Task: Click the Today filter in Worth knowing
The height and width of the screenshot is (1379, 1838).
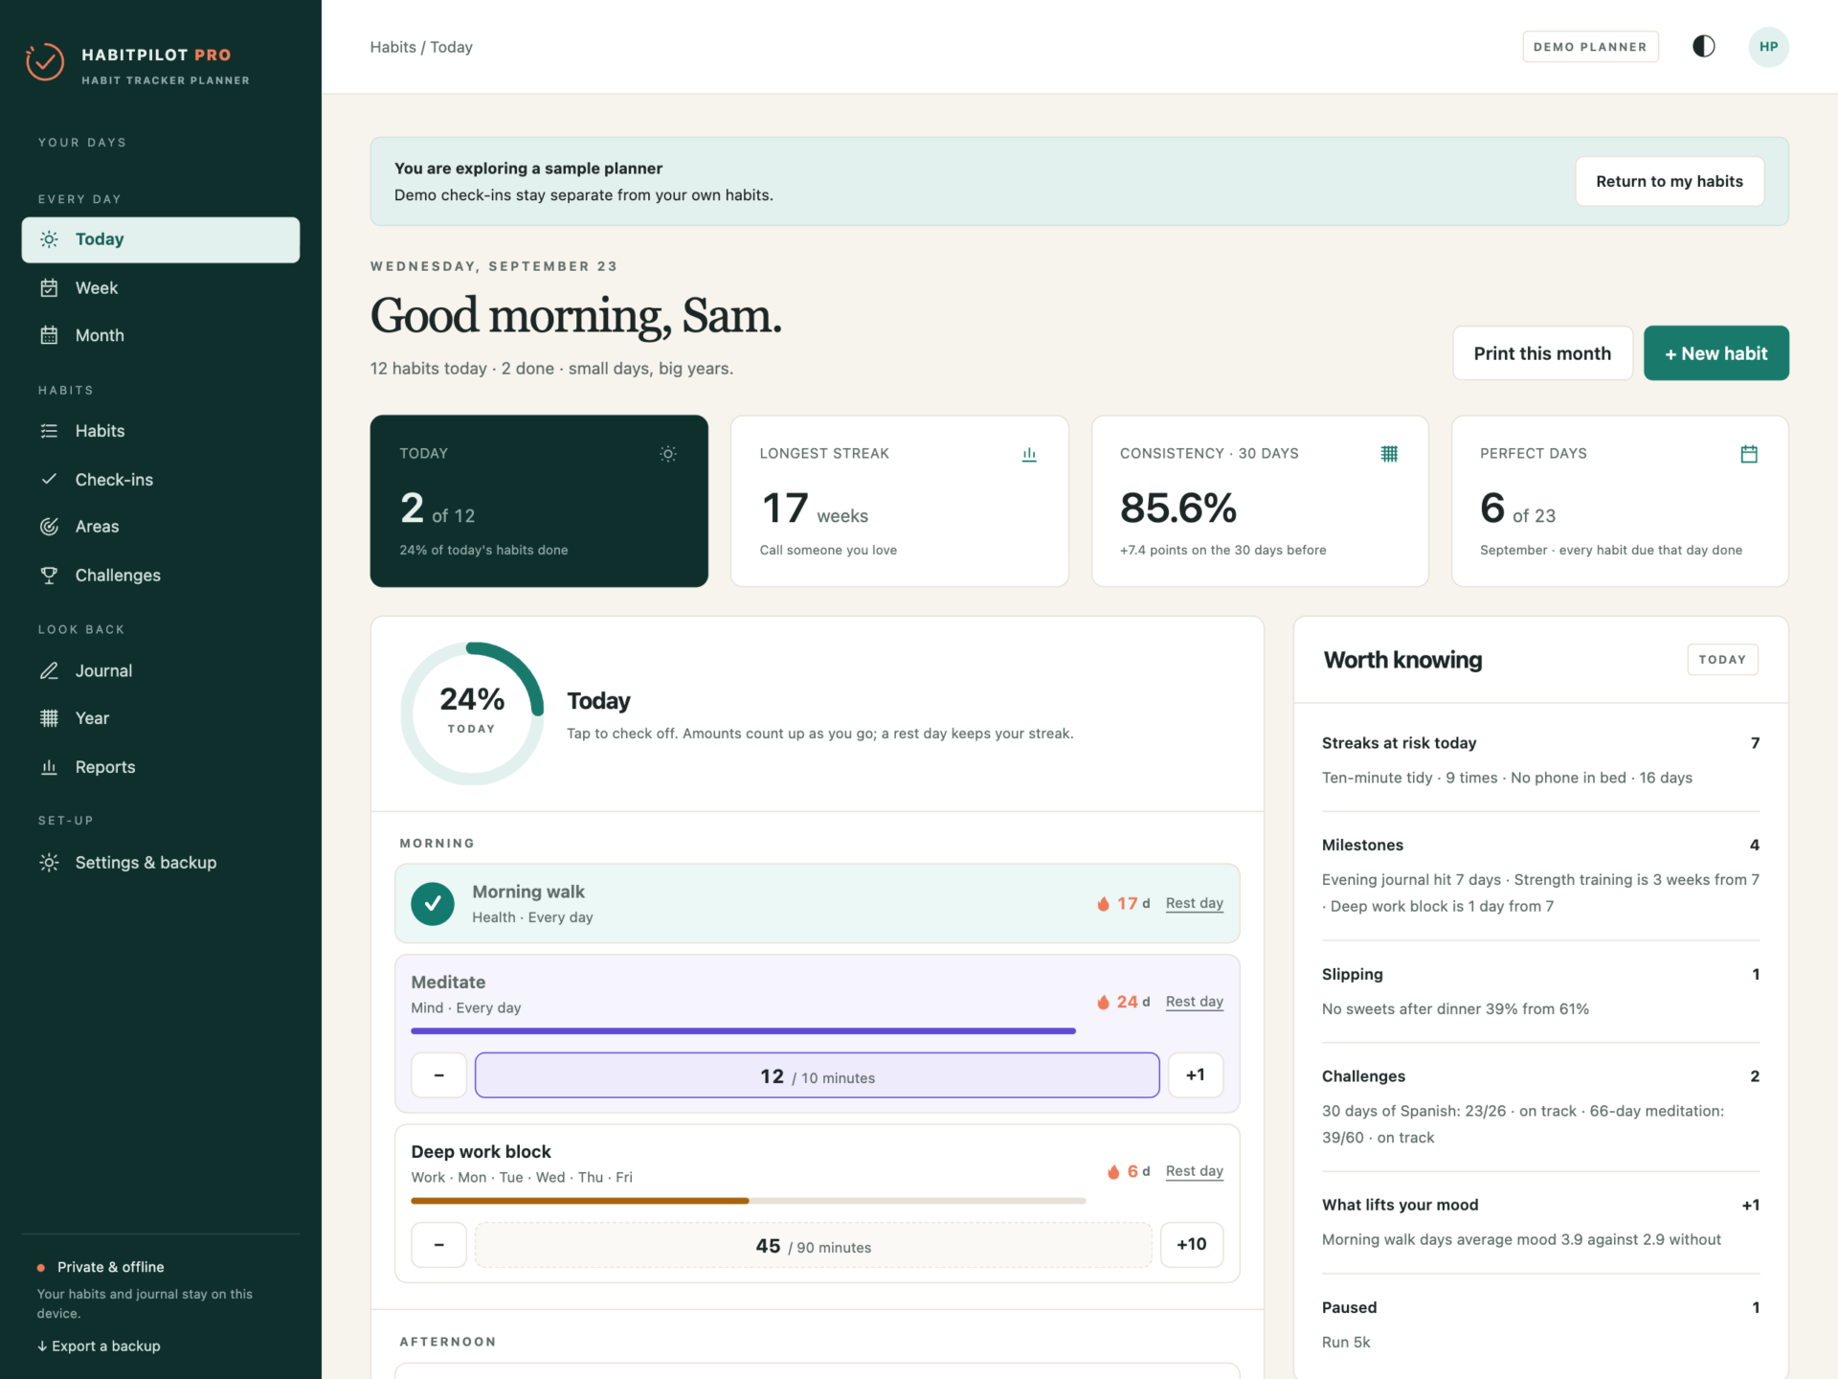Action: click(x=1721, y=660)
